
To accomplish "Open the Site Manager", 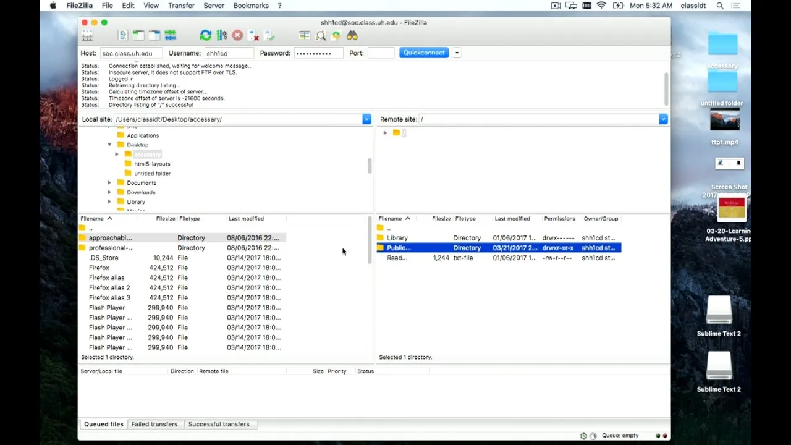I will pos(87,35).
